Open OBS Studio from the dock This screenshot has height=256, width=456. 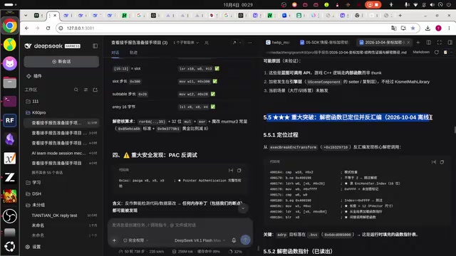click(9, 216)
